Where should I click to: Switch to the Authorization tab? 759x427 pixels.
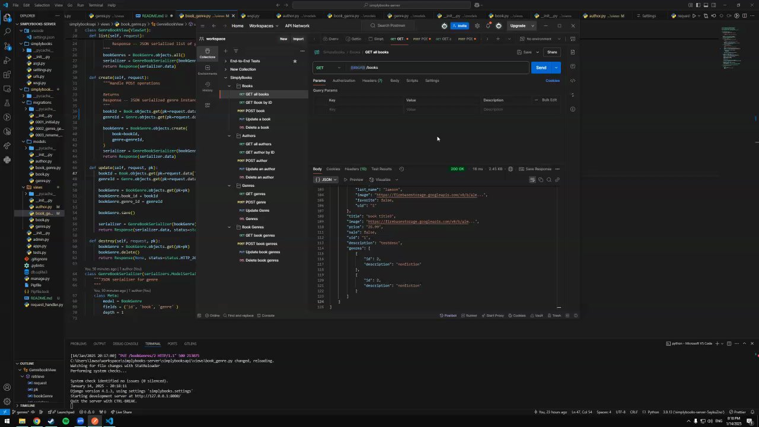click(343, 81)
